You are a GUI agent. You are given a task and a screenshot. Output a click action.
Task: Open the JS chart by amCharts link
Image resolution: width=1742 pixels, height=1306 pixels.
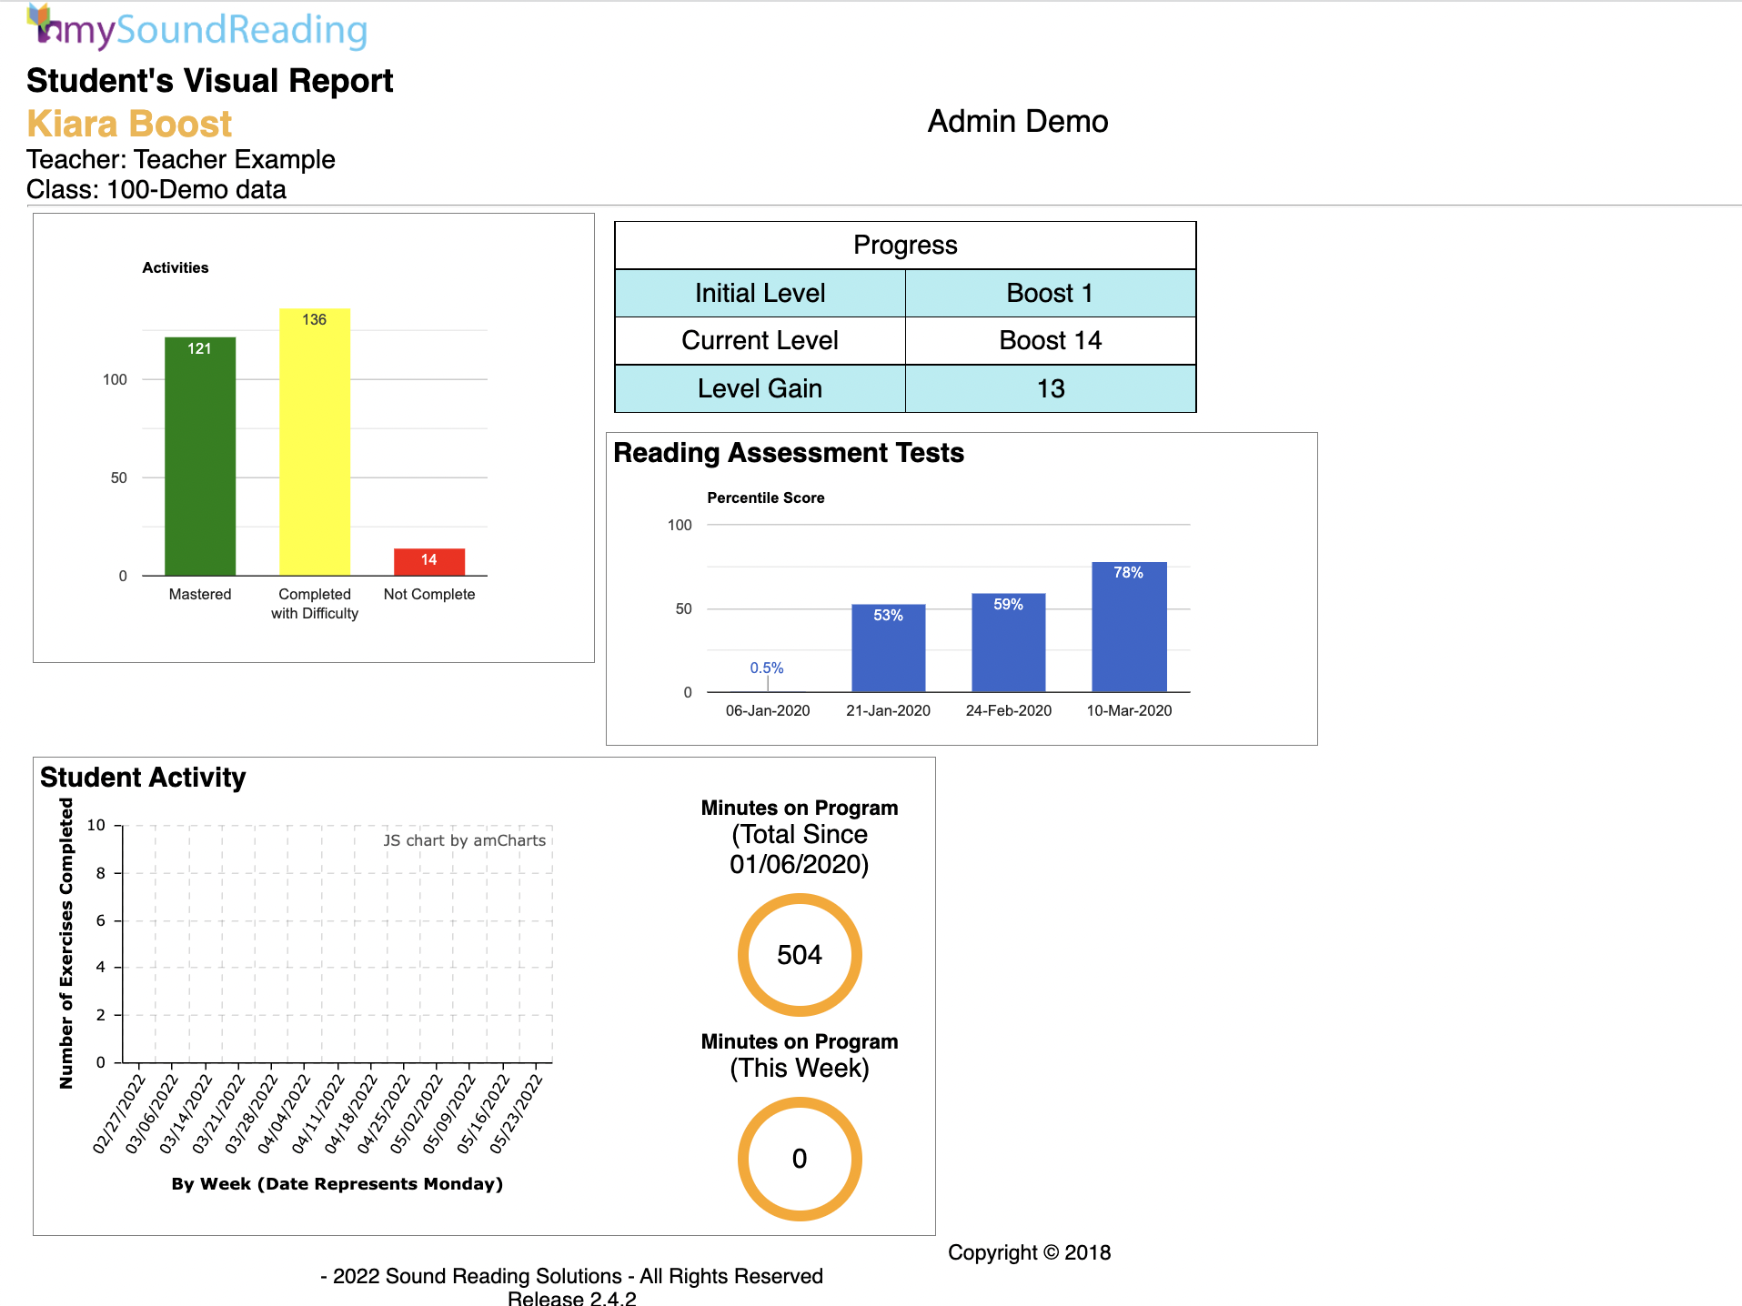coord(465,840)
